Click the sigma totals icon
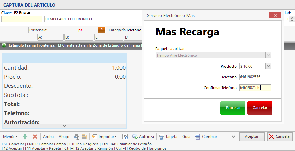Viewport: 295px width, 151px height. pyautogui.click(x=76, y=137)
